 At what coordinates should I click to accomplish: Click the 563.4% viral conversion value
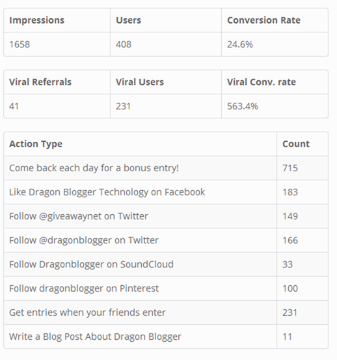(x=243, y=106)
